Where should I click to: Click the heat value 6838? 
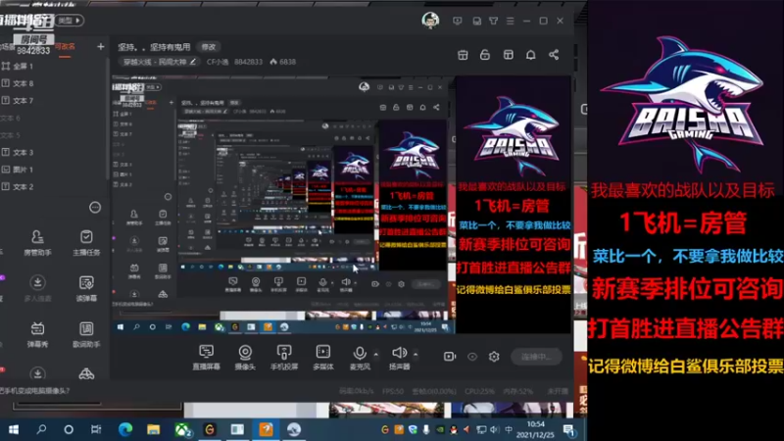(x=283, y=62)
